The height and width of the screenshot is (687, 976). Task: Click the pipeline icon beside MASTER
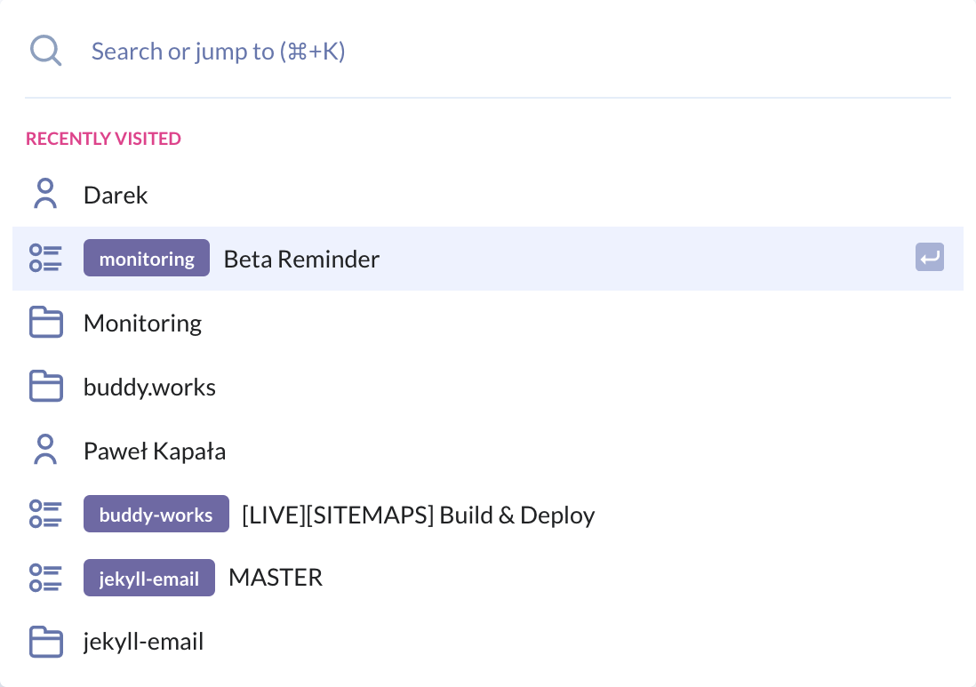pos(45,578)
